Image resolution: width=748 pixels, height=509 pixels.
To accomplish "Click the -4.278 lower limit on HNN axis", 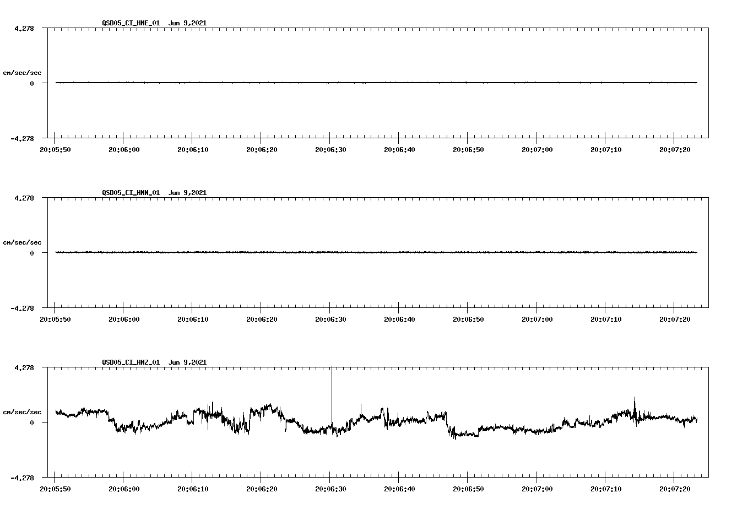I will pyautogui.click(x=22, y=308).
